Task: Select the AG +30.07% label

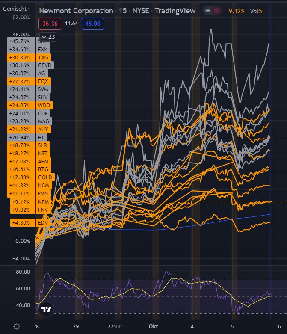Action: (x=27, y=73)
